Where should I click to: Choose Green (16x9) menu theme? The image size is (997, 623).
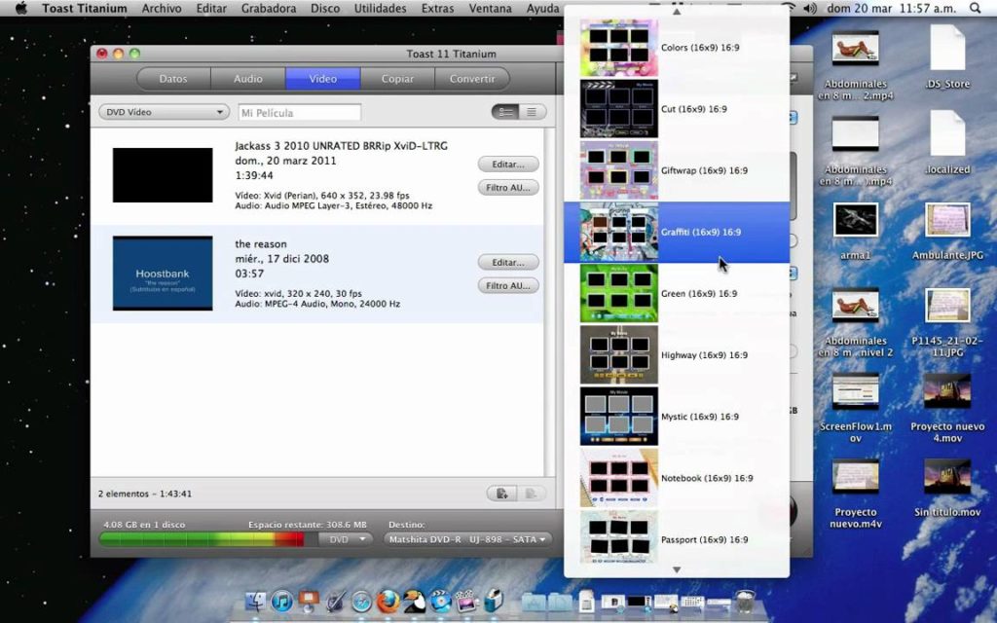click(x=677, y=294)
